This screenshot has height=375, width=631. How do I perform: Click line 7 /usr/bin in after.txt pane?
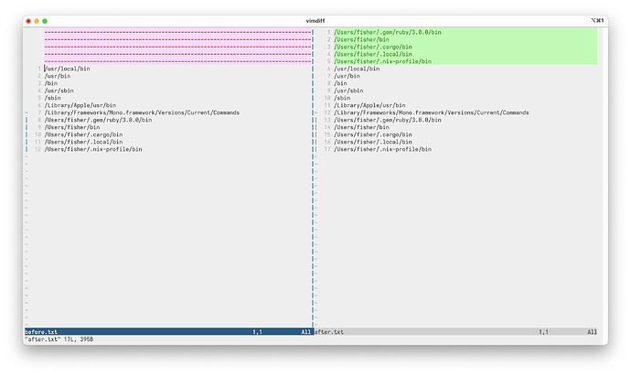(347, 76)
